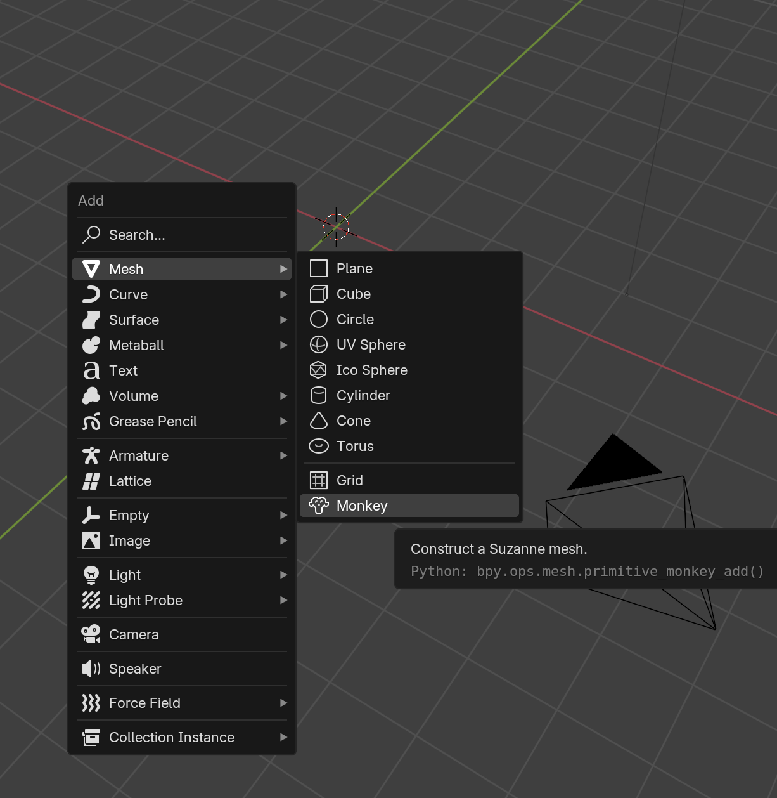Viewport: 777px width, 798px height.
Task: Choose Camera in the Add menu
Action: (x=182, y=634)
